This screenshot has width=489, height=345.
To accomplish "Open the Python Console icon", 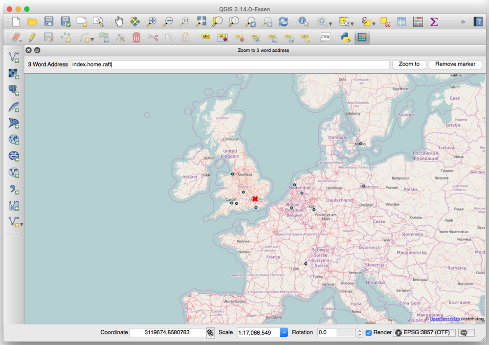I will point(346,38).
